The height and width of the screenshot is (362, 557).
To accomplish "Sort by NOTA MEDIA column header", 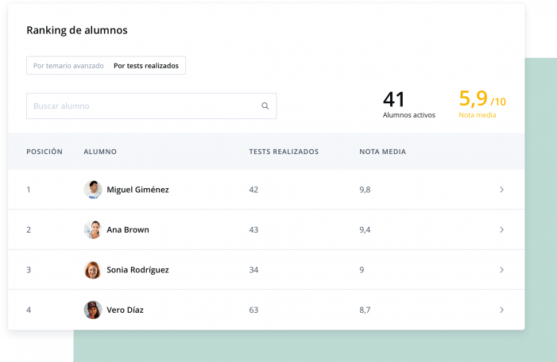I will (382, 152).
